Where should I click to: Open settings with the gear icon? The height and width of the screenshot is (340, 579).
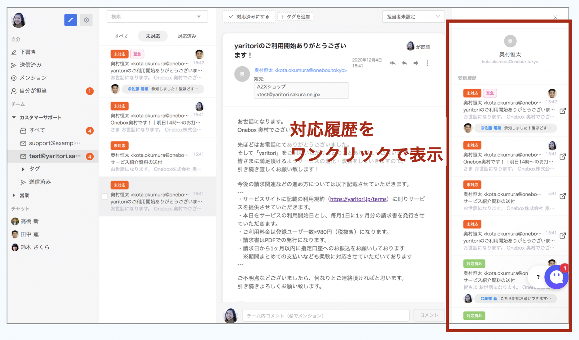coord(86,20)
